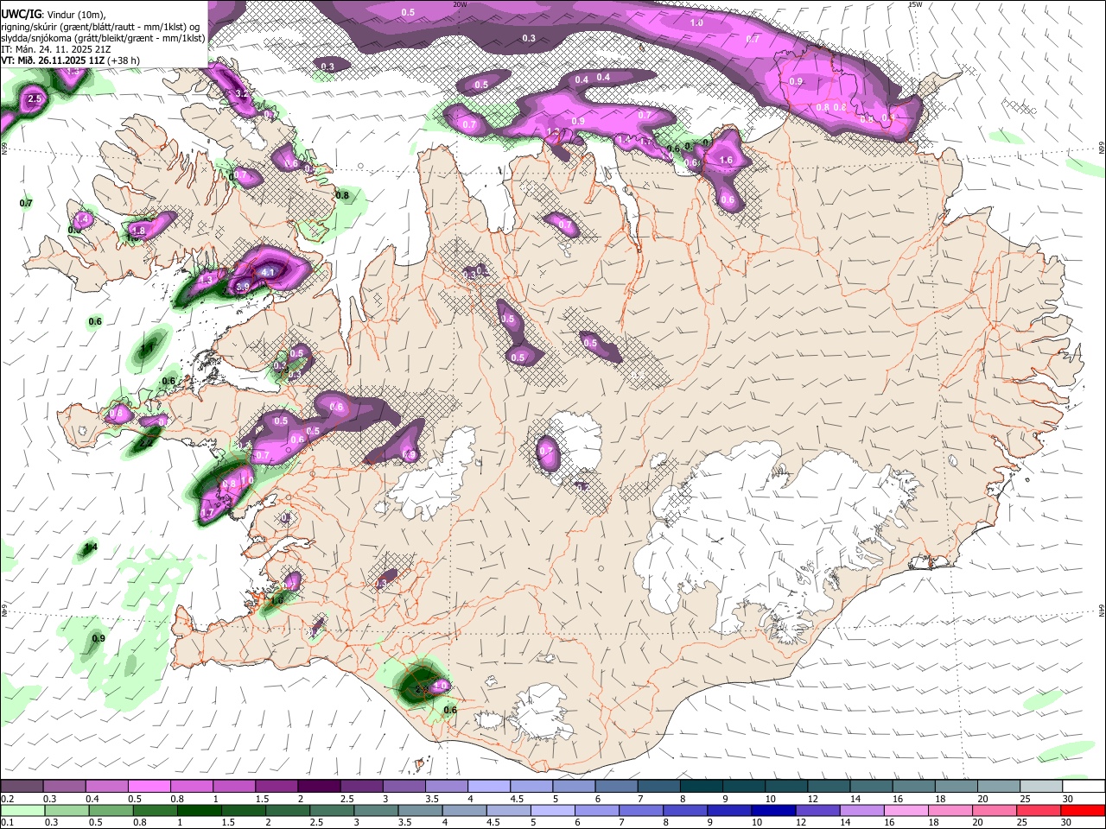The height and width of the screenshot is (829, 1106).
Task: Click the 4.1 snowfall value on the map
Action: [268, 273]
